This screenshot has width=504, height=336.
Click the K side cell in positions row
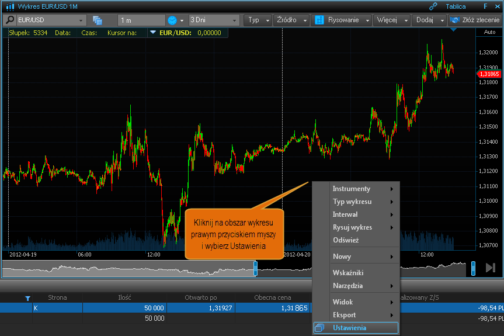click(58, 308)
